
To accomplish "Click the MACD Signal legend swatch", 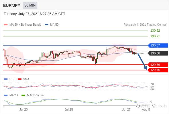I will point(23,95).
